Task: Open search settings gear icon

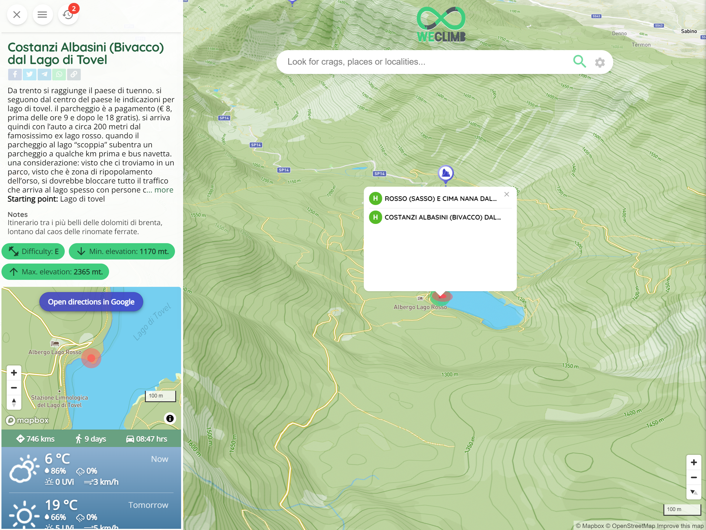Action: pyautogui.click(x=600, y=62)
